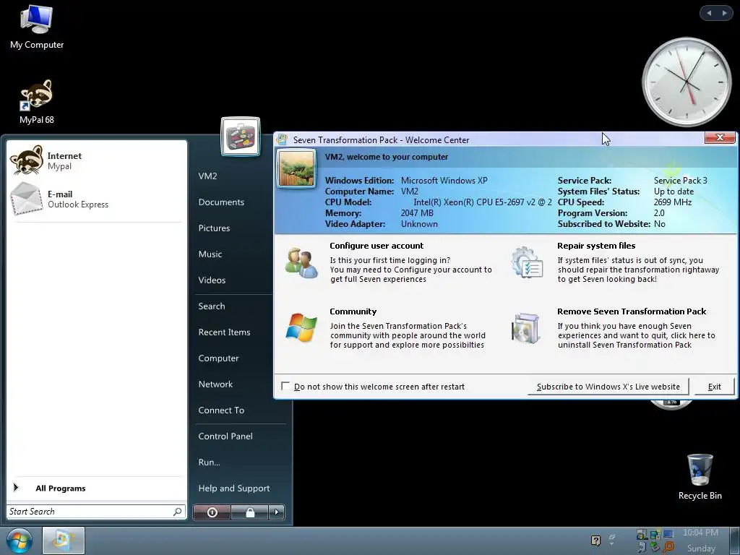Close the Welcome Center window
Image resolution: width=740 pixels, height=555 pixels.
pos(720,137)
